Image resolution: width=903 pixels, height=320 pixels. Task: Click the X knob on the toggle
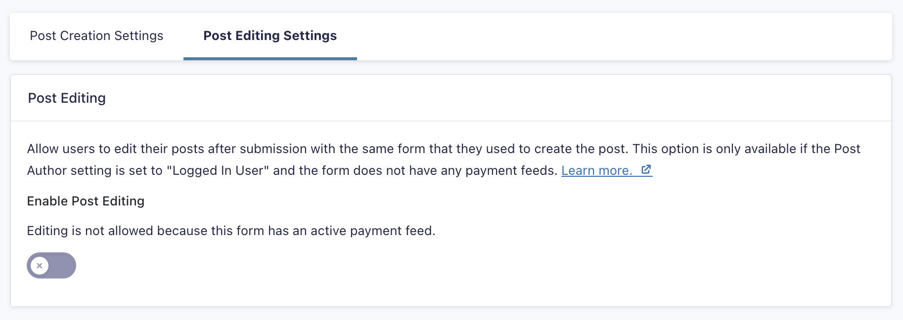(x=40, y=266)
